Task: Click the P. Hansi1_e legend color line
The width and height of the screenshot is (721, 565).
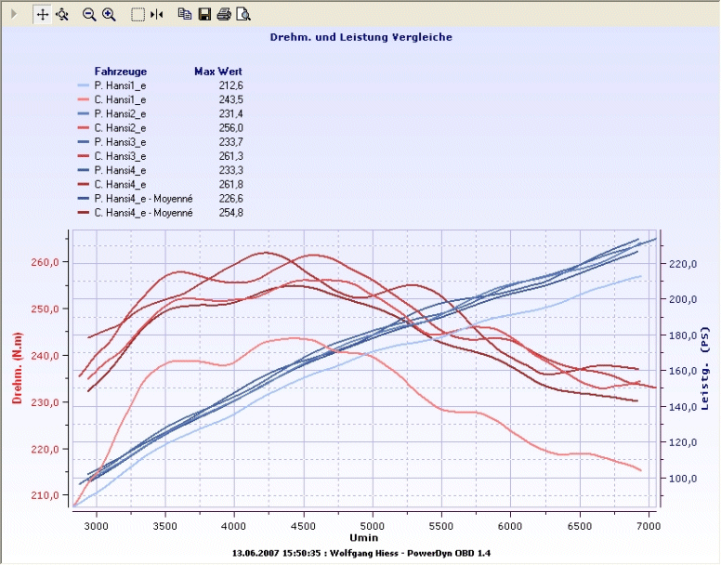Action: tap(84, 85)
